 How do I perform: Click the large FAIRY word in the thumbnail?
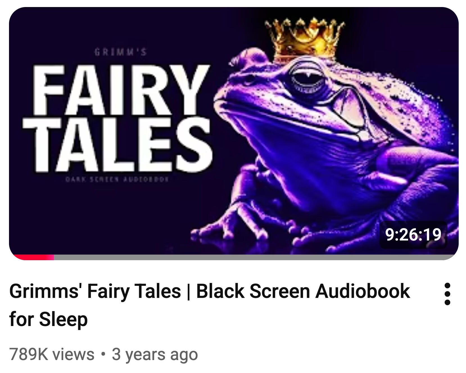pyautogui.click(x=121, y=90)
